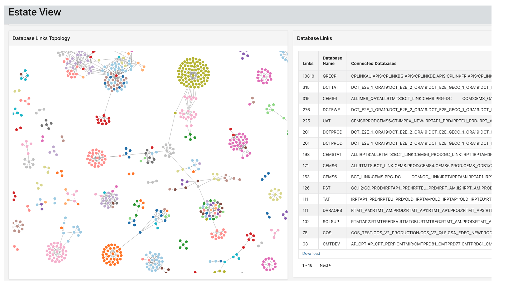The image size is (506, 284).
Task: Select the PST database row
Action: [x=326, y=188]
